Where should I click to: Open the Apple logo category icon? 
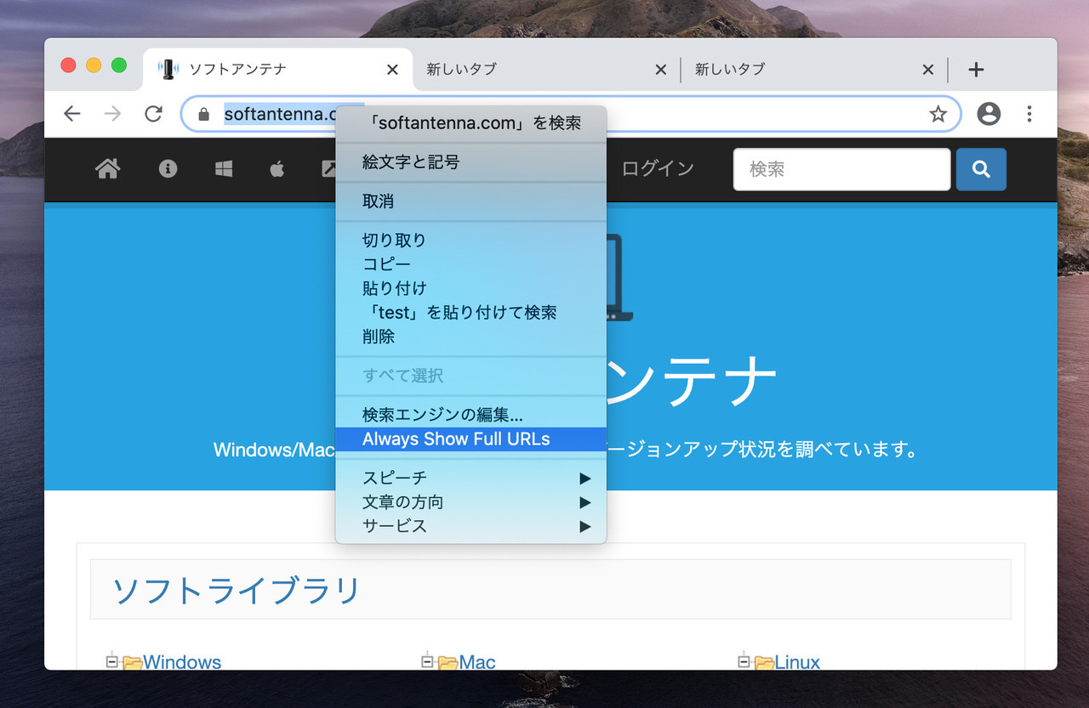[x=277, y=169]
